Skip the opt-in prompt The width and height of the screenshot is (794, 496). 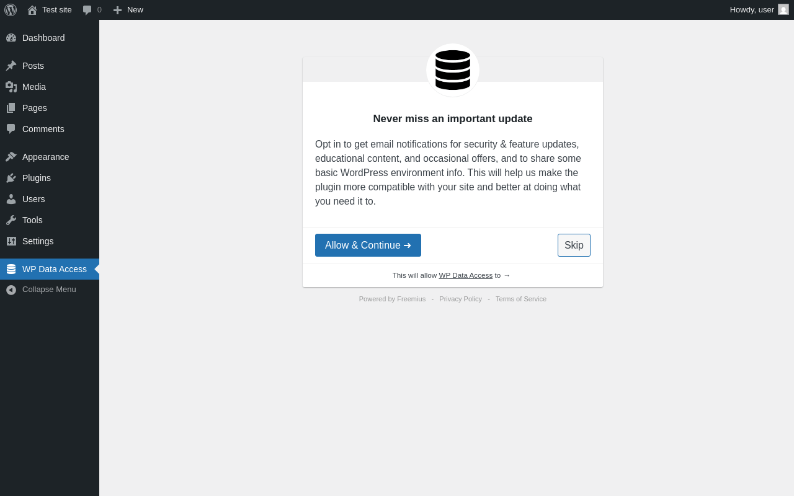(574, 245)
